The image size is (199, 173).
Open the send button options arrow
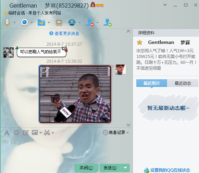click(125, 168)
